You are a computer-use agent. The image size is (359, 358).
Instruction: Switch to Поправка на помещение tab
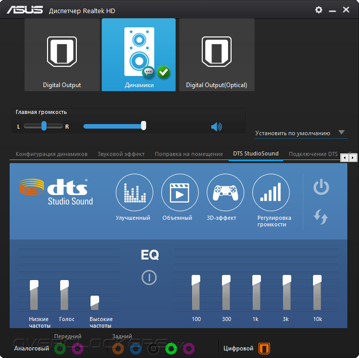[189, 154]
